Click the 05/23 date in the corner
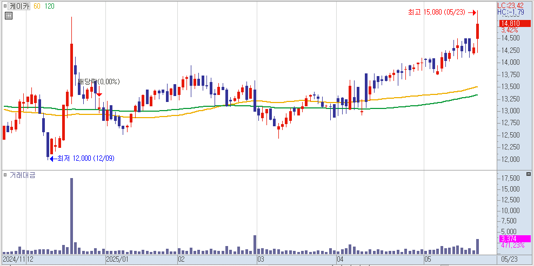The height and width of the screenshot is (266, 534). [510, 260]
